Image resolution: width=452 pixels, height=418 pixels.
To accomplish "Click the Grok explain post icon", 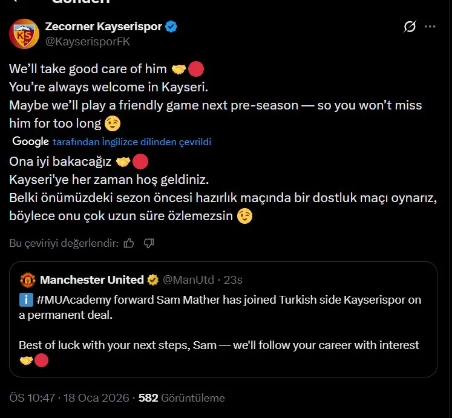I will pos(410,27).
